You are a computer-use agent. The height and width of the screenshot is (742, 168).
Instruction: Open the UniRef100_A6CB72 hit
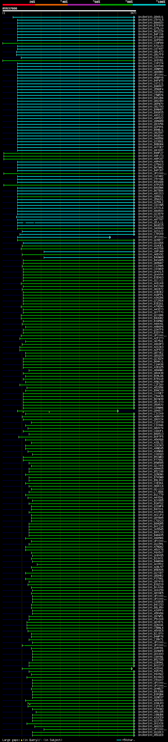151,289
